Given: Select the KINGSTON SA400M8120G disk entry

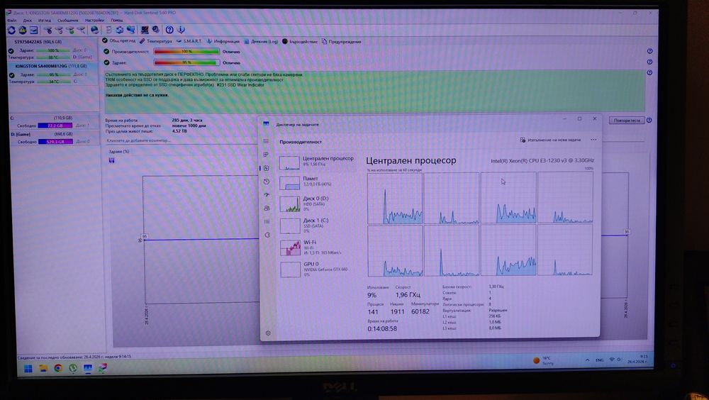Looking at the screenshot, I should (54, 73).
